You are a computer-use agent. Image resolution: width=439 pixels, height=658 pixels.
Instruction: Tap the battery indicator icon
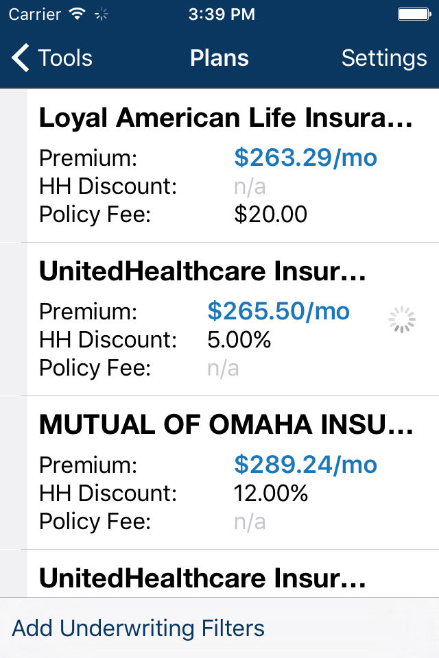[x=414, y=14]
